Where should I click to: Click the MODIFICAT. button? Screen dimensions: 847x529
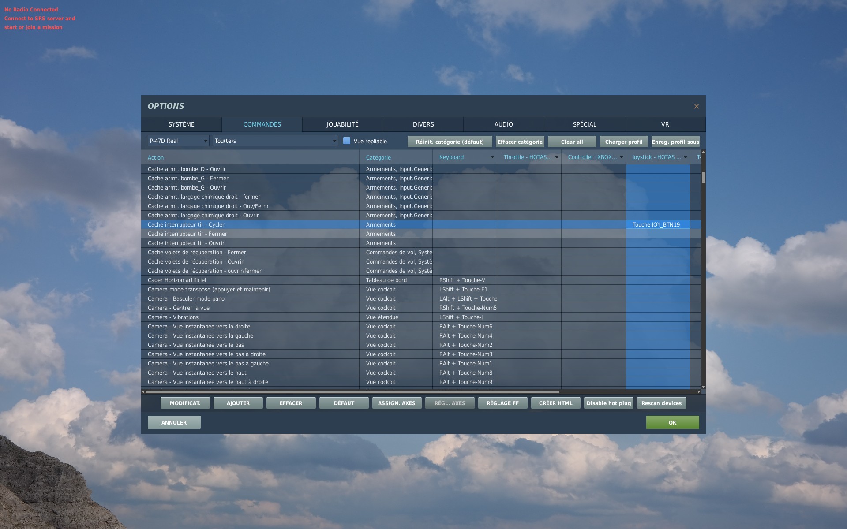click(x=185, y=403)
